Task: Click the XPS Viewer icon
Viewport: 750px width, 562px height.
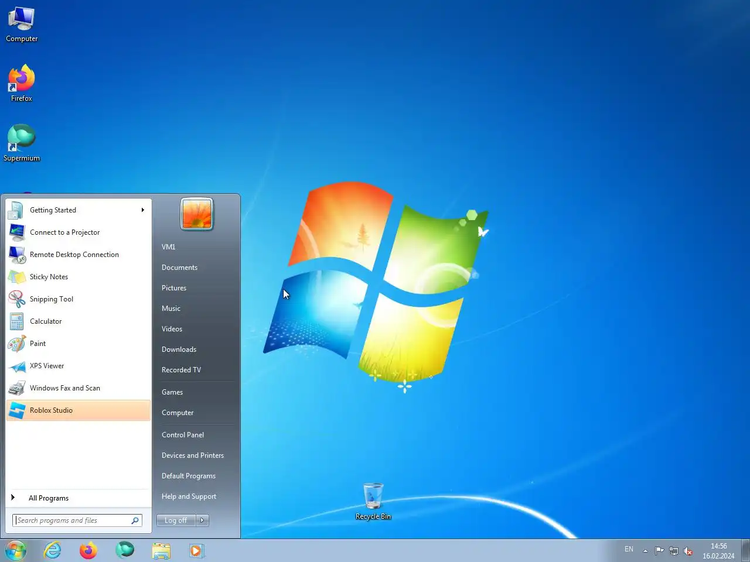Action: coord(17,366)
